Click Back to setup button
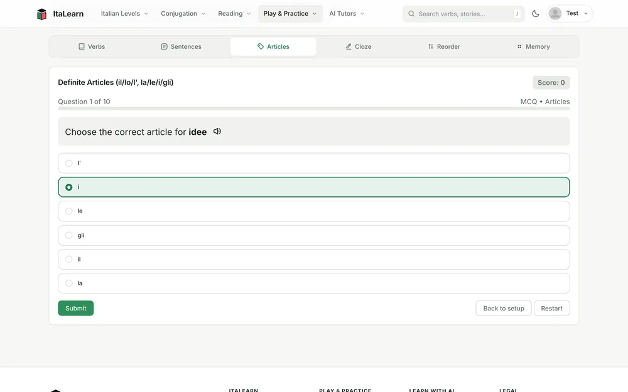 click(504, 308)
